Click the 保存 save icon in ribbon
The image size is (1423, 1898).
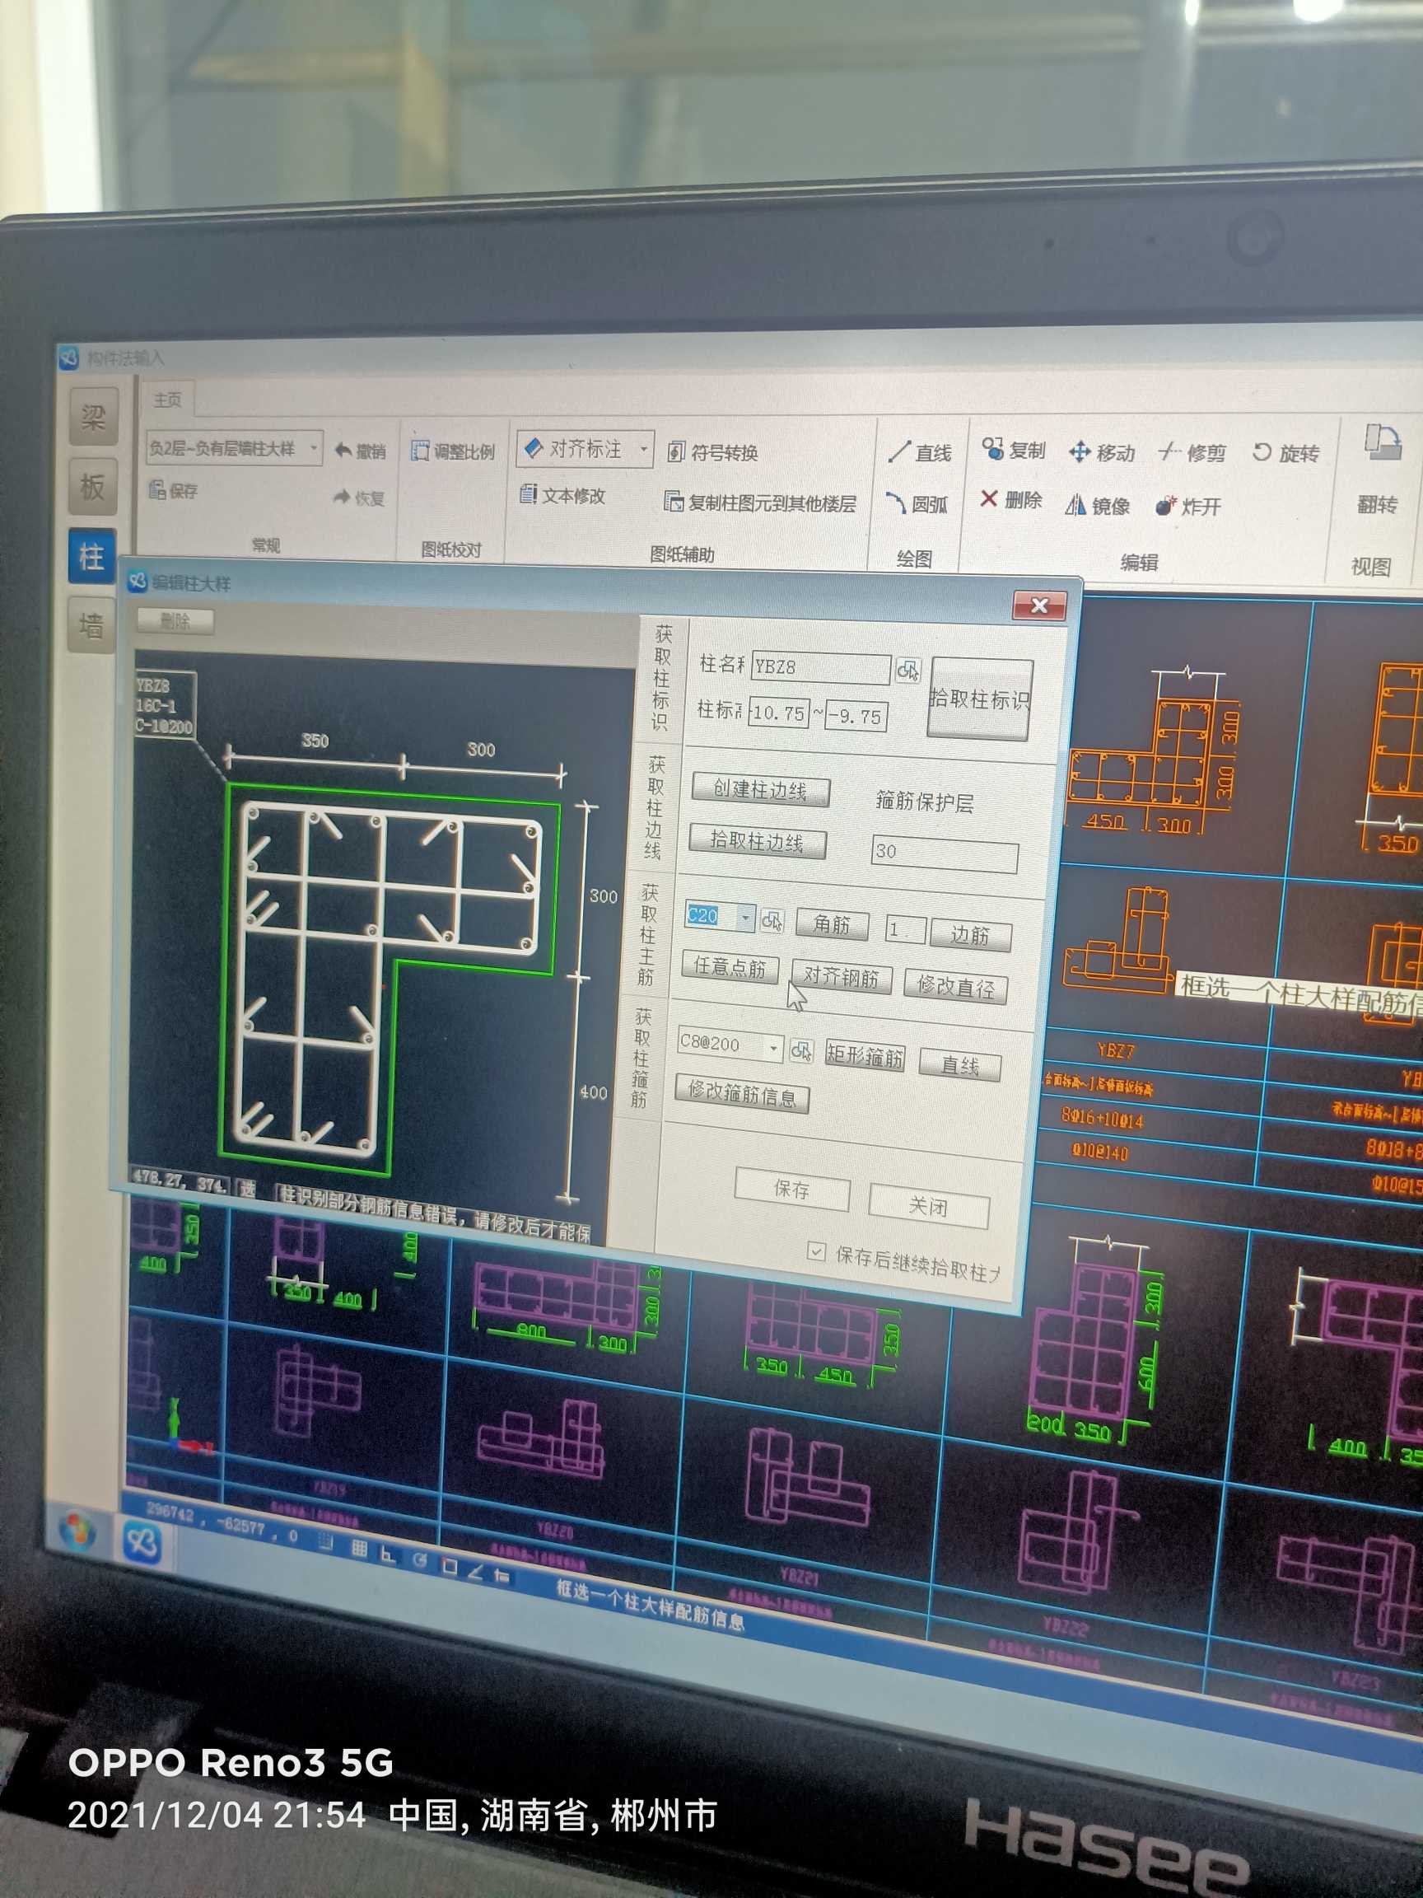[x=172, y=490]
